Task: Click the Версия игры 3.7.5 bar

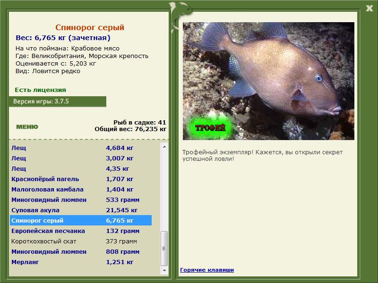Action: (58, 101)
